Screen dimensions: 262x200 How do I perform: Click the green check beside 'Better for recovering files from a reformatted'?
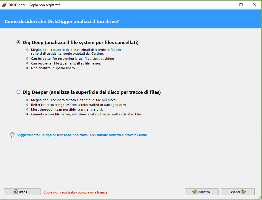(28, 105)
